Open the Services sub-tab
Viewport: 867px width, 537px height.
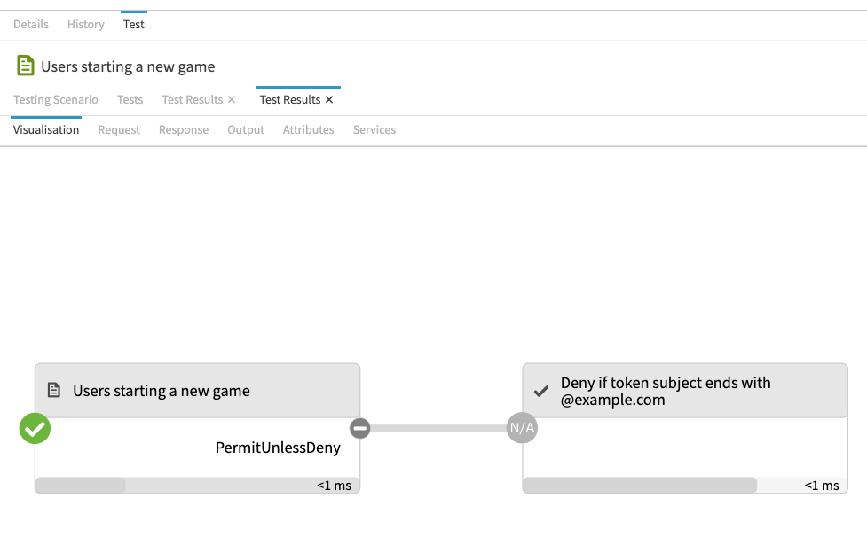(x=374, y=130)
